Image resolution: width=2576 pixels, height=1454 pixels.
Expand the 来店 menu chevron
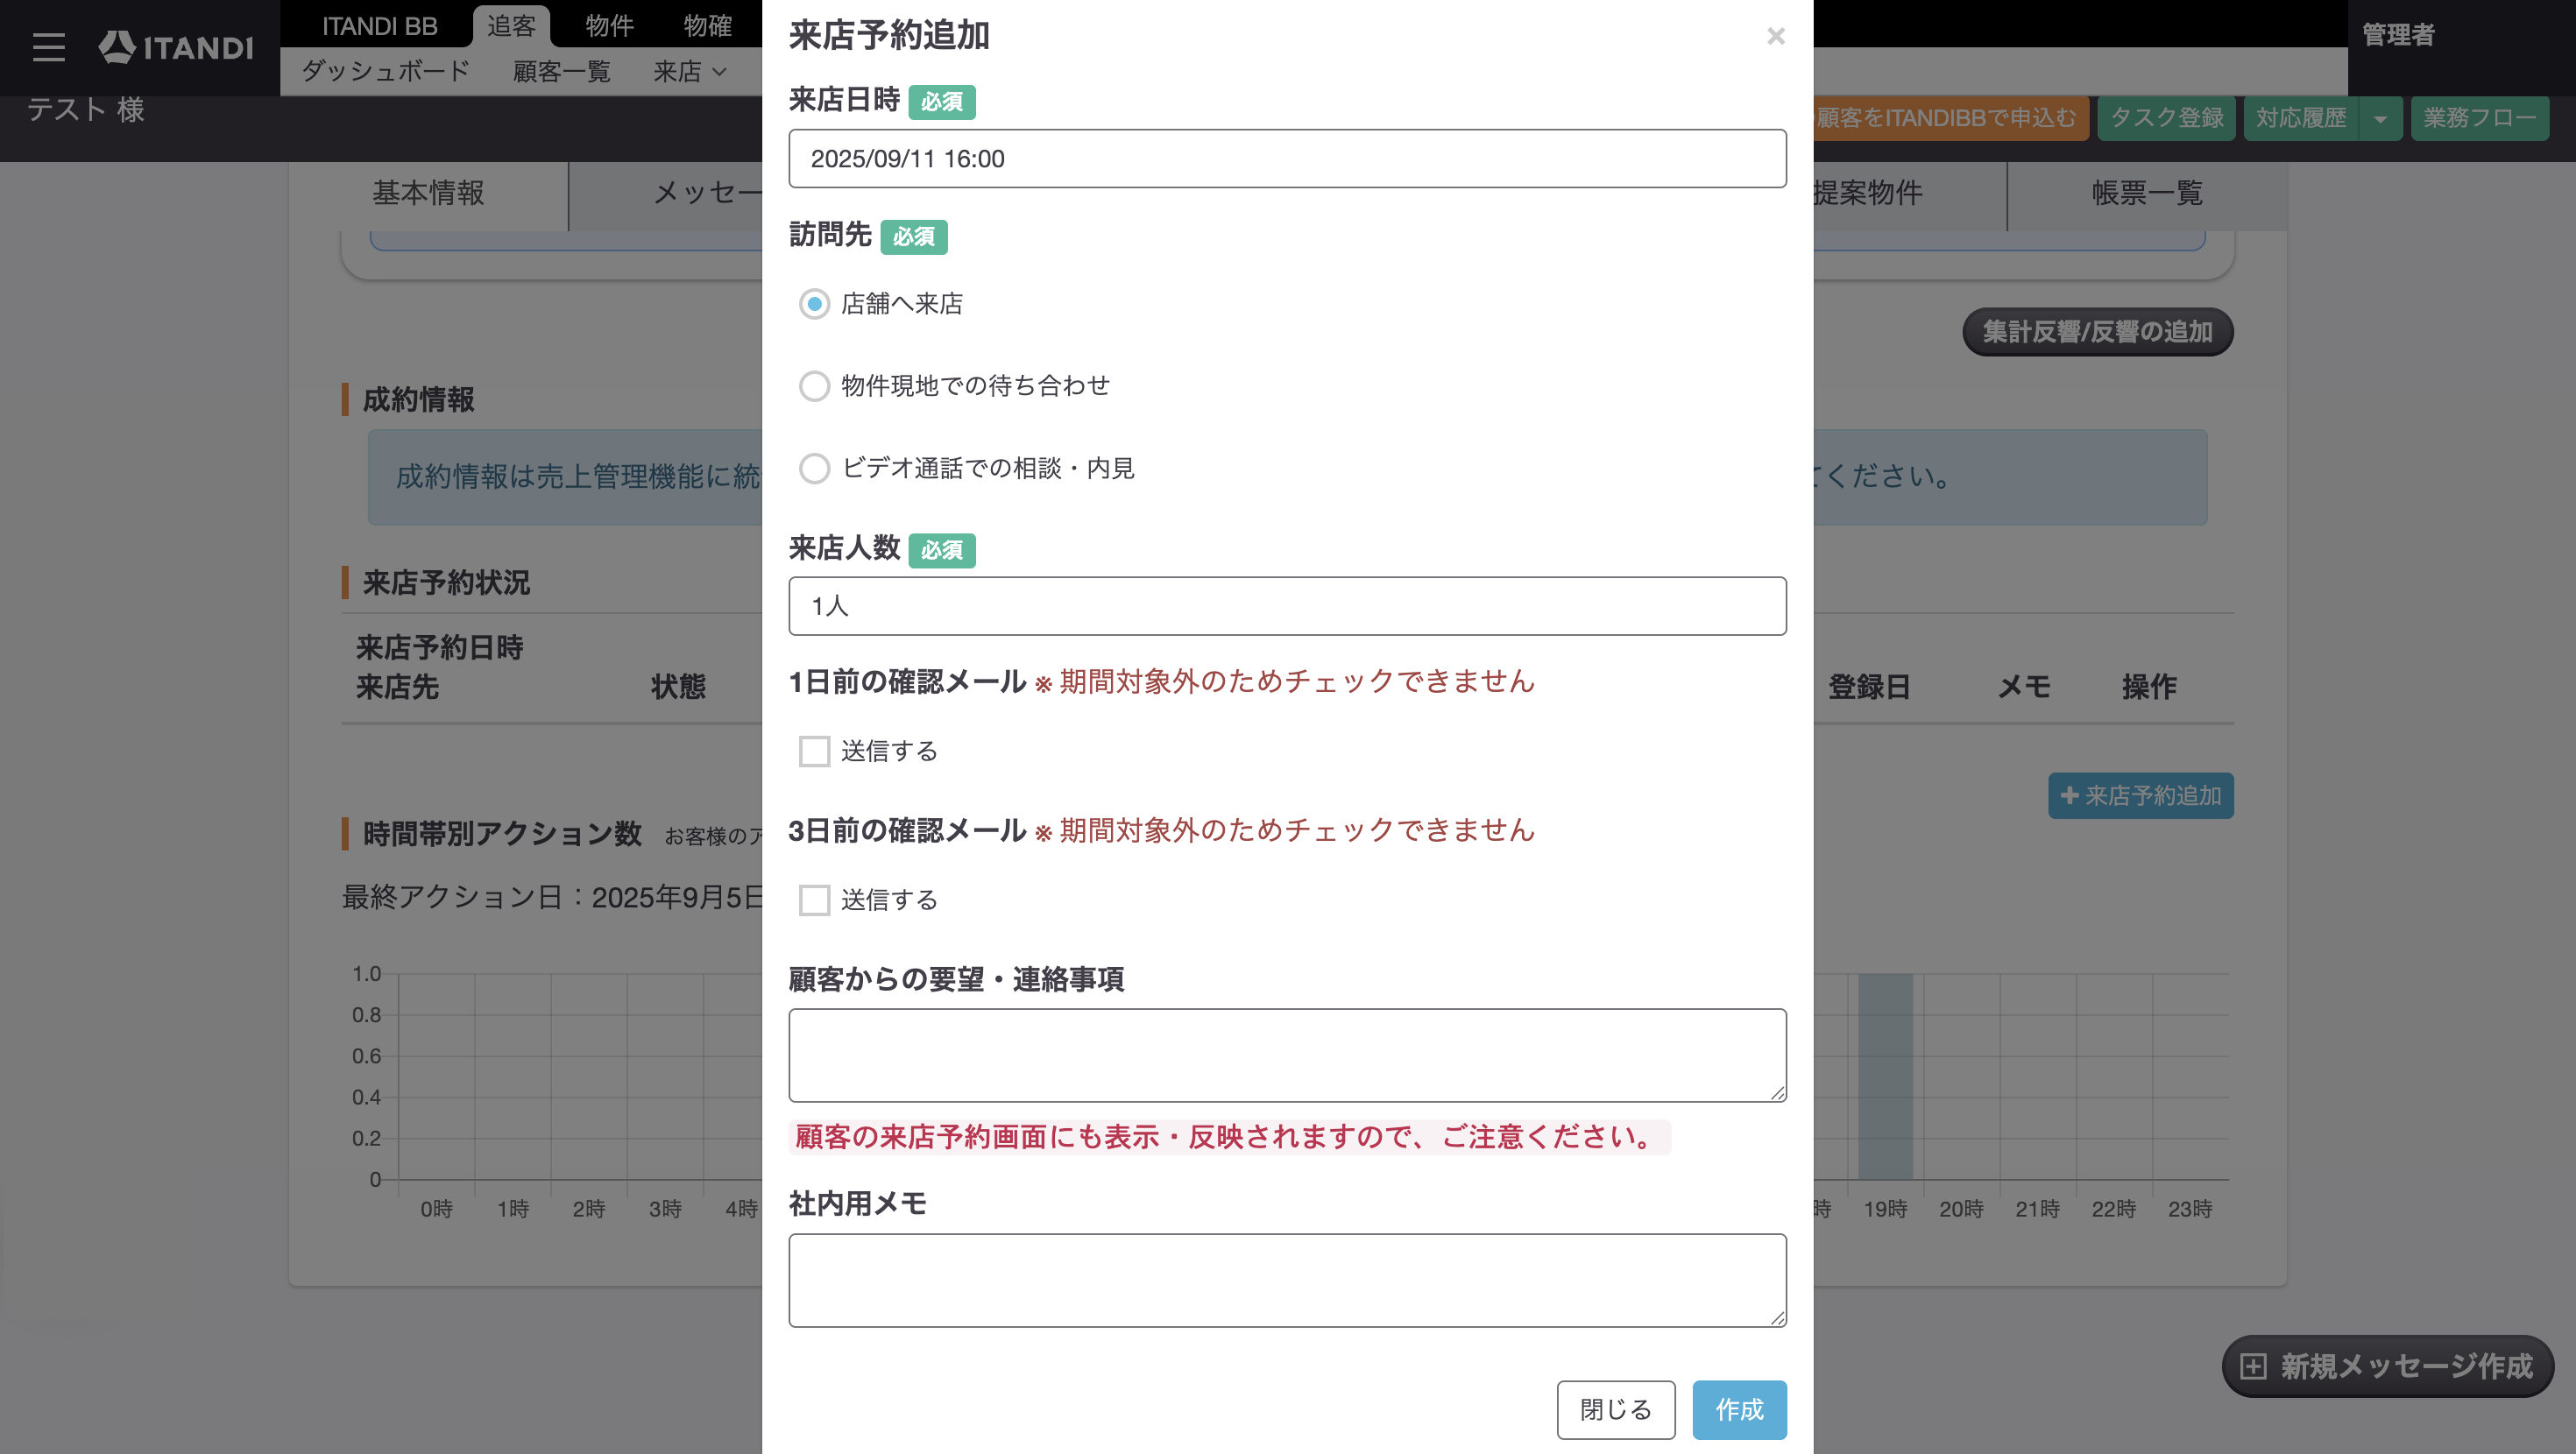pos(720,71)
